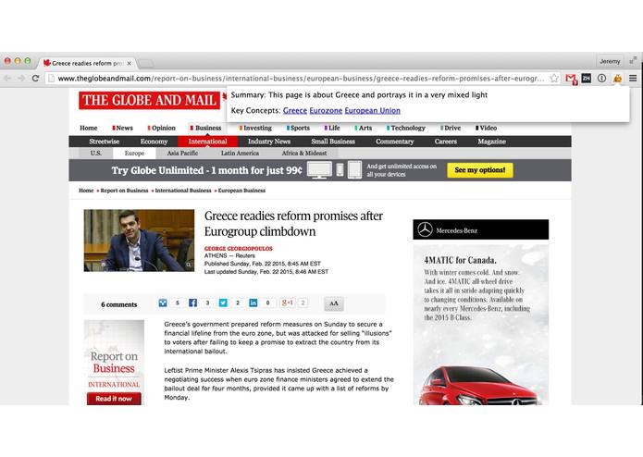Open the Gmail extension icon
The image size is (643, 457).
pos(571,79)
